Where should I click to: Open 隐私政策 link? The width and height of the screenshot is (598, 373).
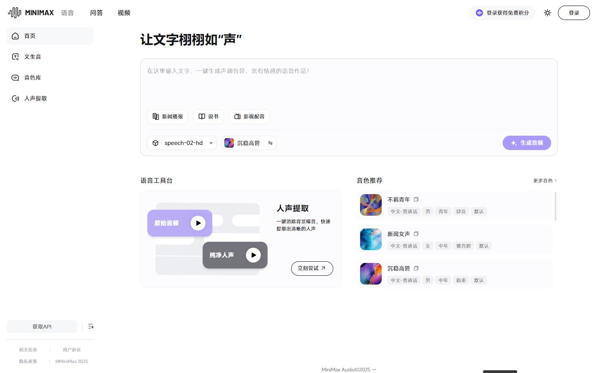pyautogui.click(x=28, y=361)
